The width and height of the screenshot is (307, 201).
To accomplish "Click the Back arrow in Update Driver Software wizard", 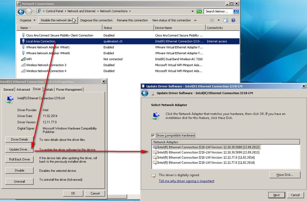I will click(x=145, y=93).
